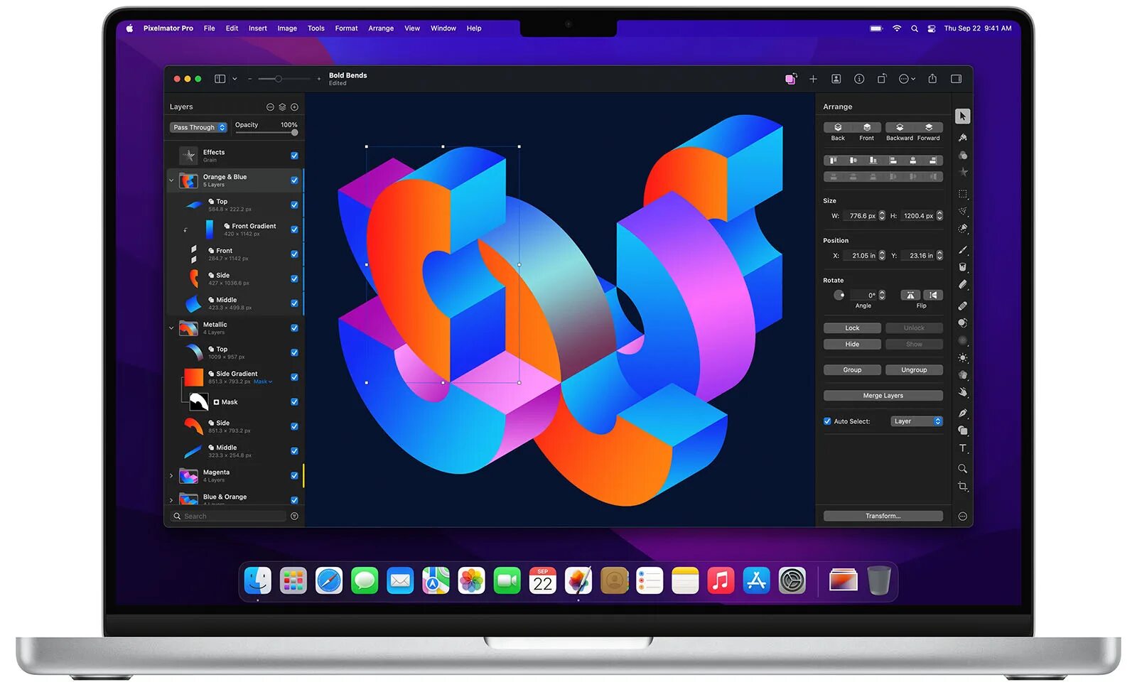The height and width of the screenshot is (687, 1137).
Task: Click the Merge Layers button
Action: (x=883, y=396)
